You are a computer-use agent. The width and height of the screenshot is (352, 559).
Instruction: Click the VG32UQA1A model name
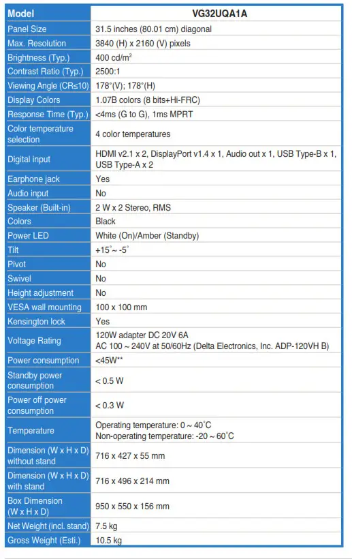coord(220,14)
